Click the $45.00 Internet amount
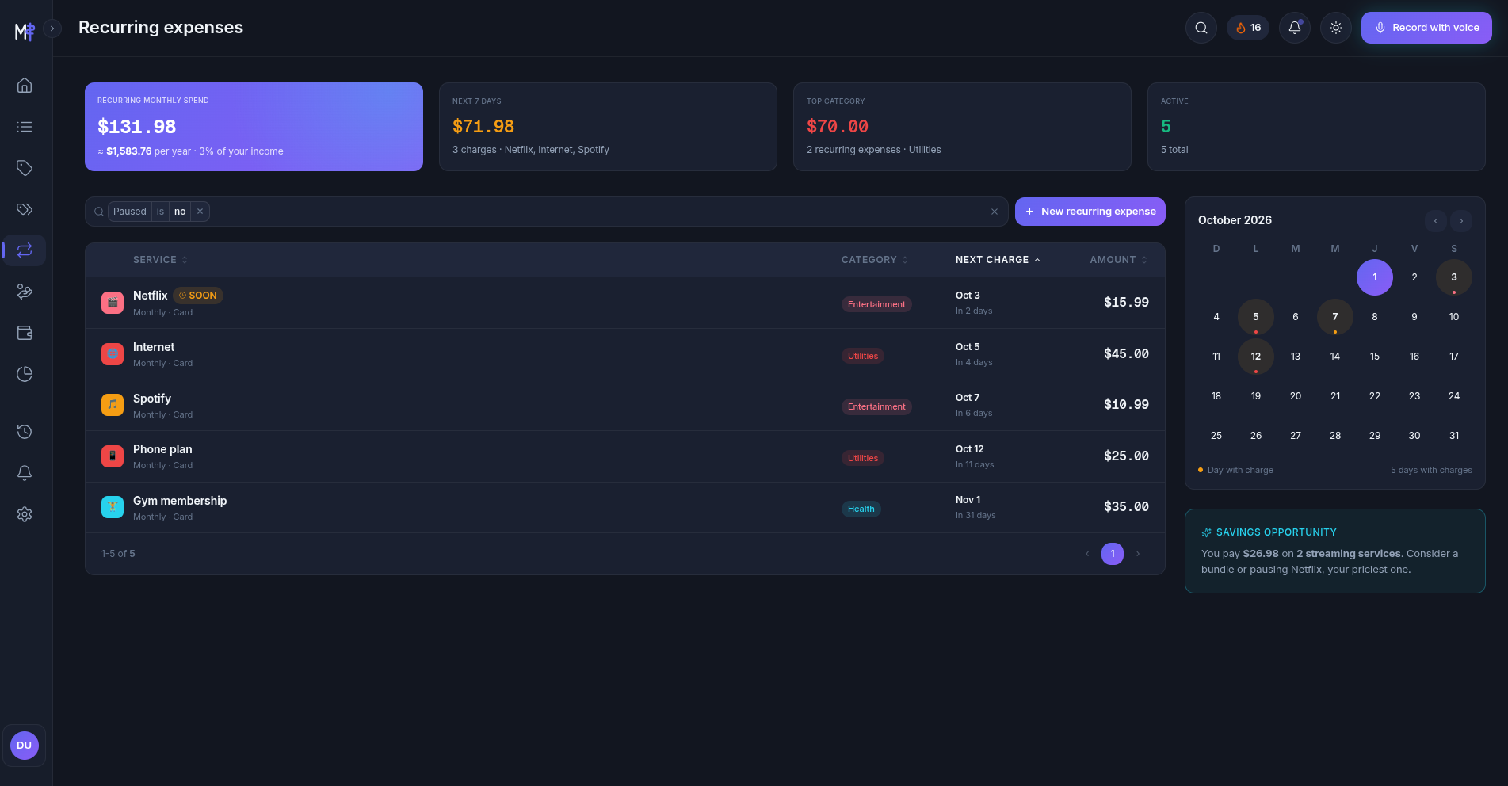Screen dimensions: 1508x786 [x=1126, y=354]
